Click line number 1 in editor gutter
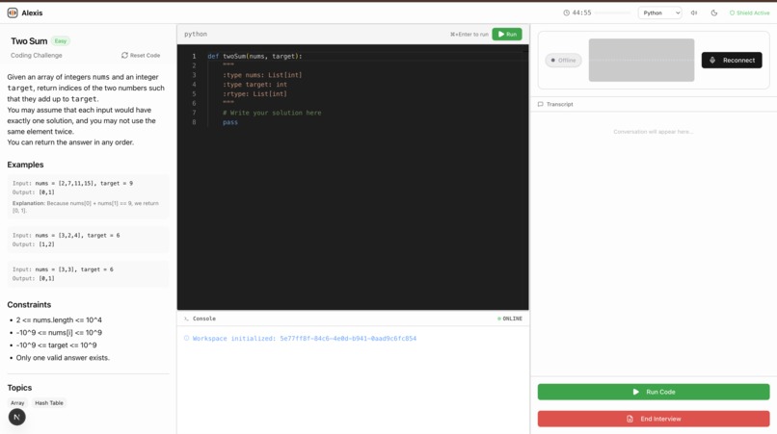Viewport: 777px width, 434px height. pos(195,57)
